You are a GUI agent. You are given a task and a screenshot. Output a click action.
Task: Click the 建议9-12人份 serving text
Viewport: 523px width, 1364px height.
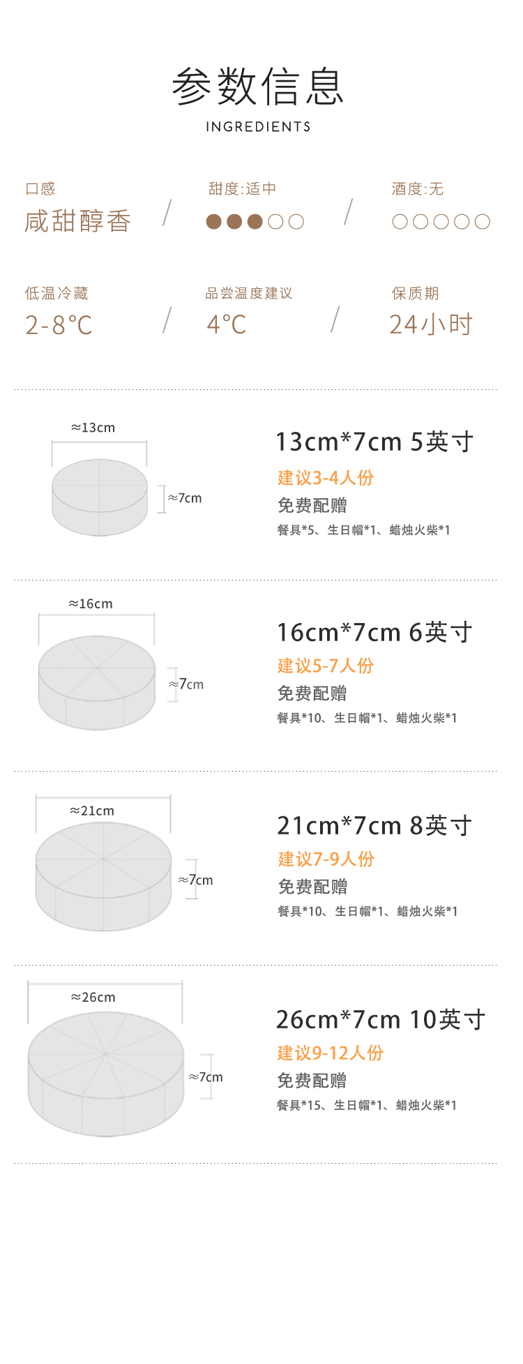[331, 1053]
